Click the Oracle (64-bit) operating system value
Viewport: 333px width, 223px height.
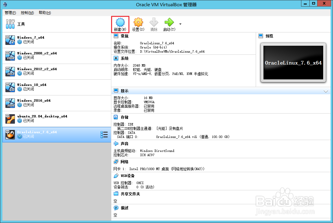pyautogui.click(x=153, y=47)
